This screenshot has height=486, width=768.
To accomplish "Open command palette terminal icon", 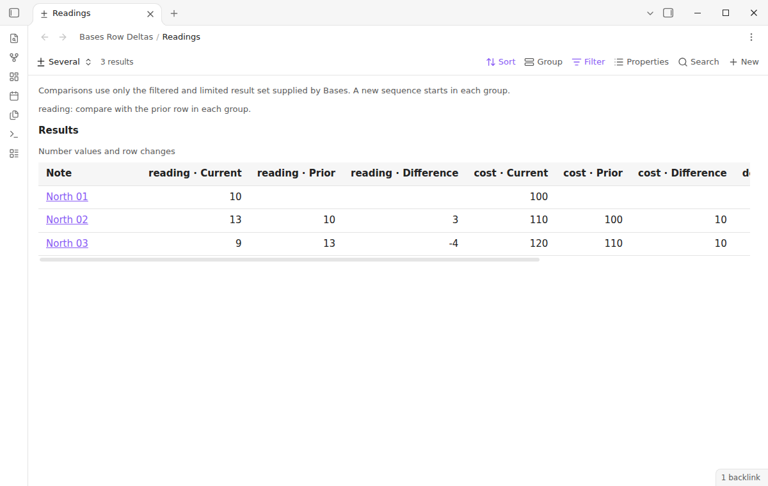I will (14, 134).
